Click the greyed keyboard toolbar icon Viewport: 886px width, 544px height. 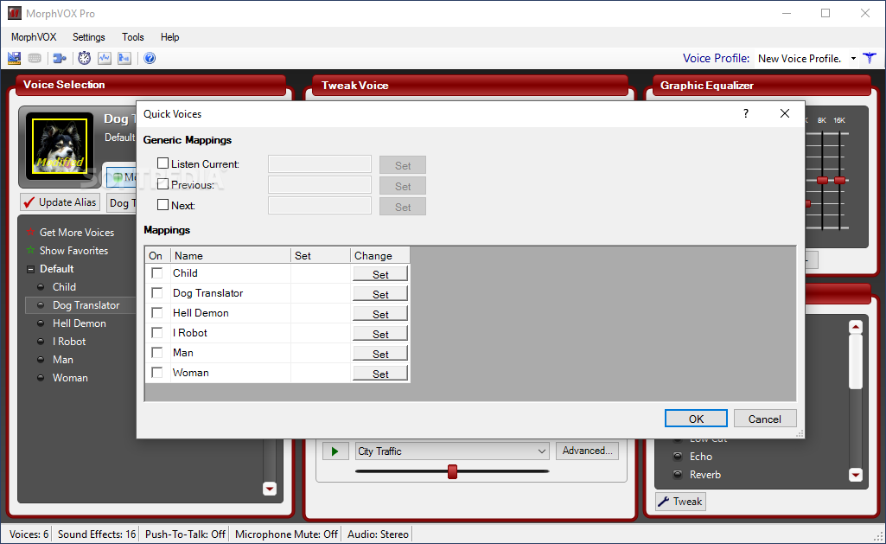pos(35,58)
